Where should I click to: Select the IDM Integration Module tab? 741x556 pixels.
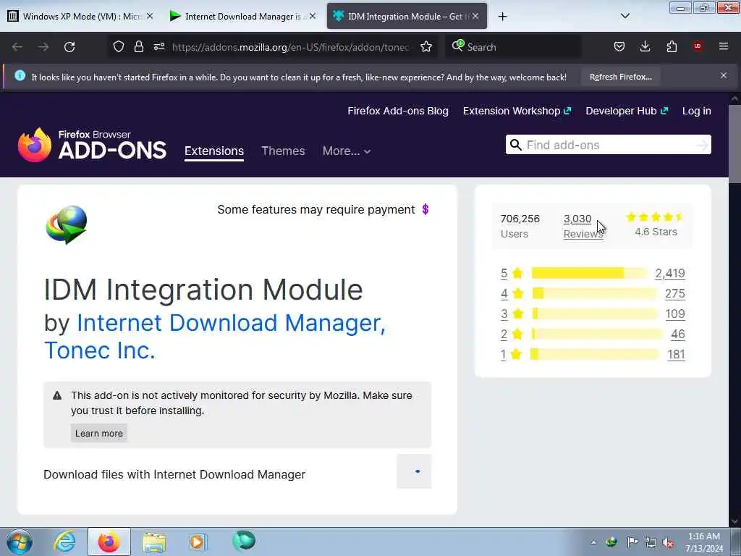point(407,17)
